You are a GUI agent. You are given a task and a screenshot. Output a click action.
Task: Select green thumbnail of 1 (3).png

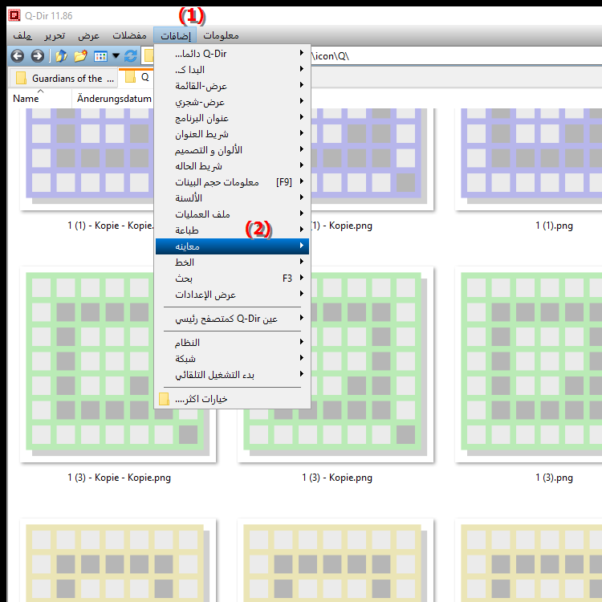tap(528, 364)
